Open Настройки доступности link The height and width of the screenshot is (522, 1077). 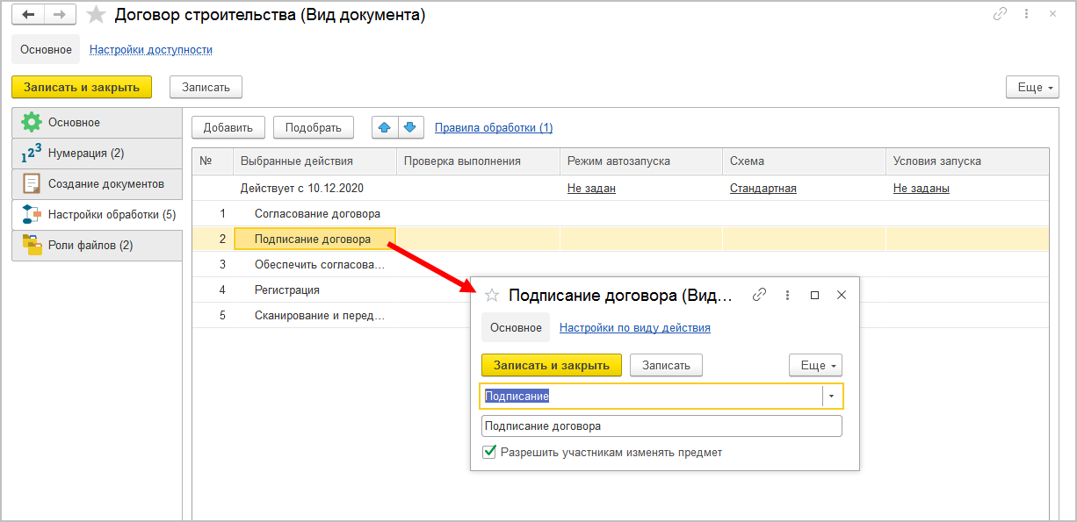pyautogui.click(x=151, y=50)
